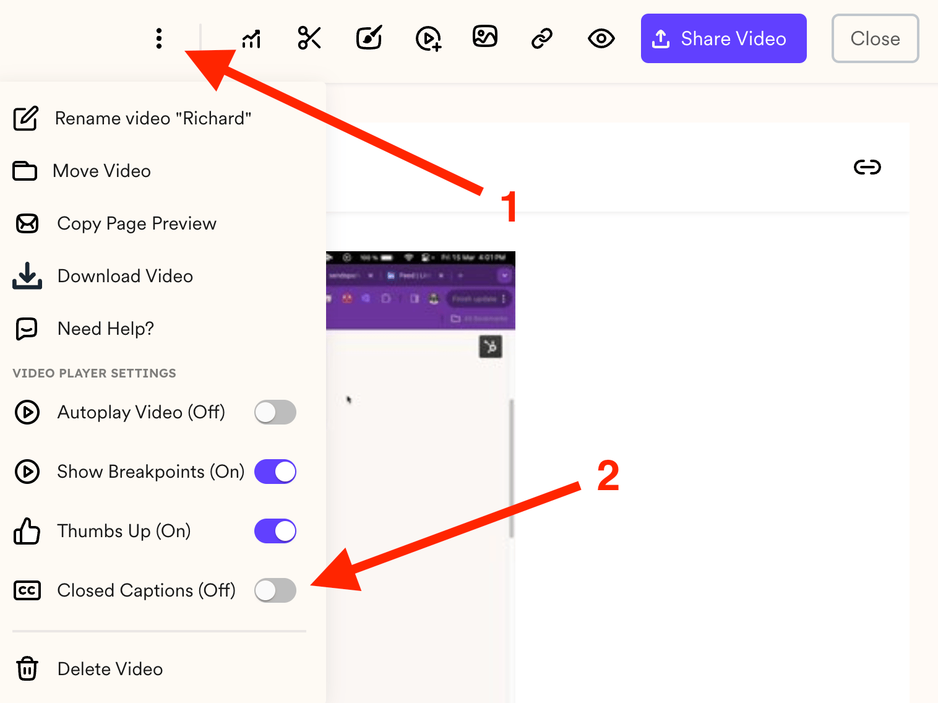The image size is (938, 703).
Task: Open the thumbnail image icon in toolbar
Action: tap(485, 36)
